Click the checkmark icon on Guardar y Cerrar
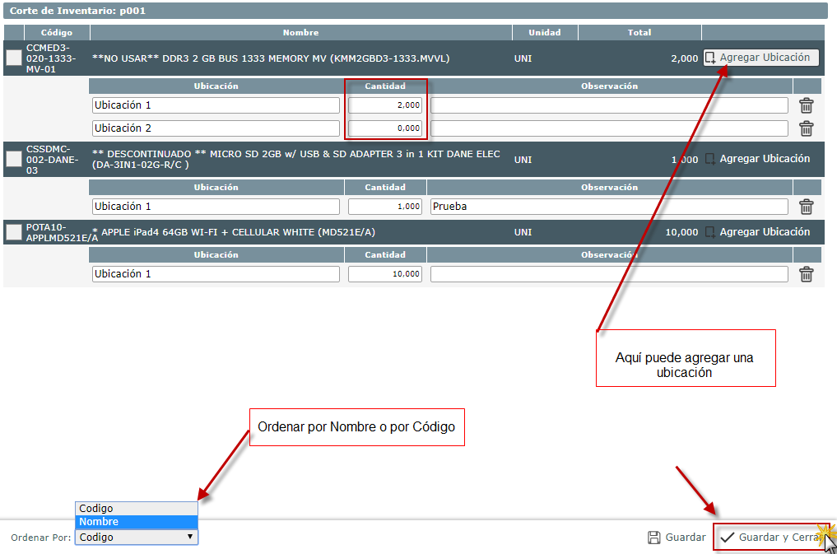 (727, 538)
